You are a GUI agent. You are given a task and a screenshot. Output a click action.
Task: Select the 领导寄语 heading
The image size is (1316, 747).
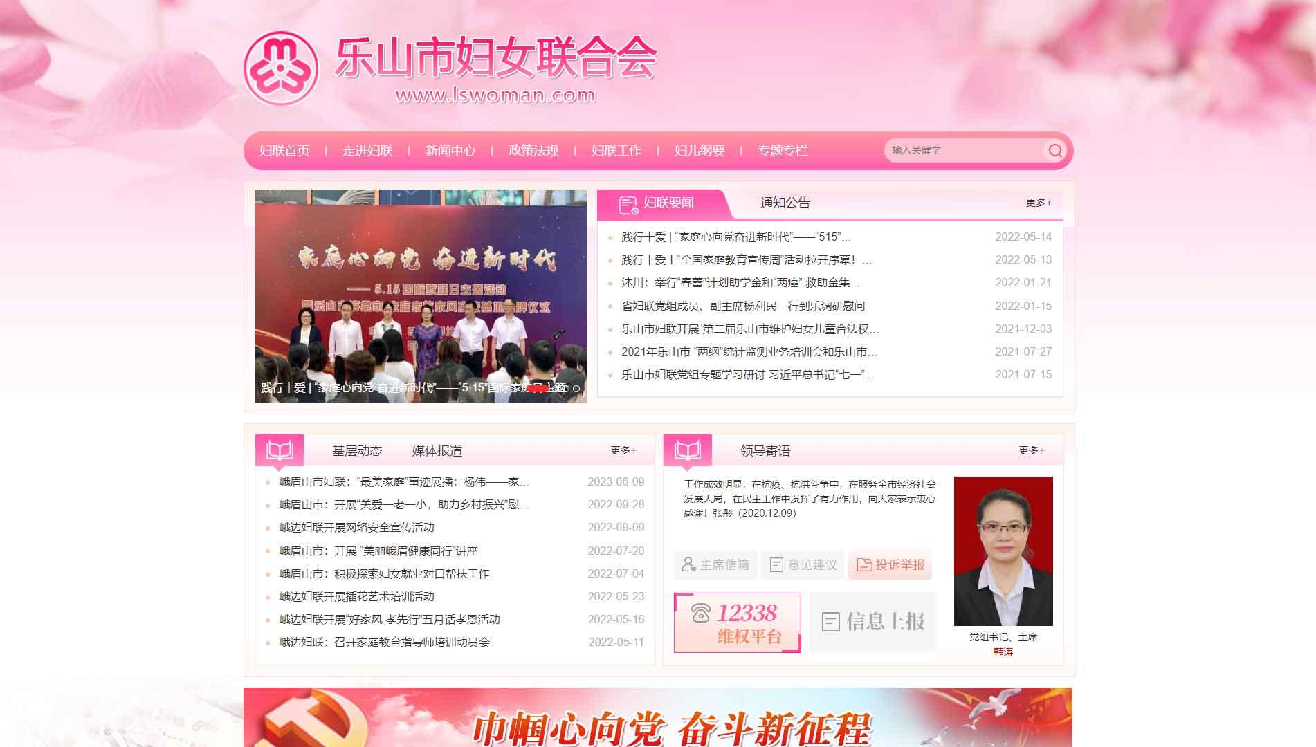[765, 451]
